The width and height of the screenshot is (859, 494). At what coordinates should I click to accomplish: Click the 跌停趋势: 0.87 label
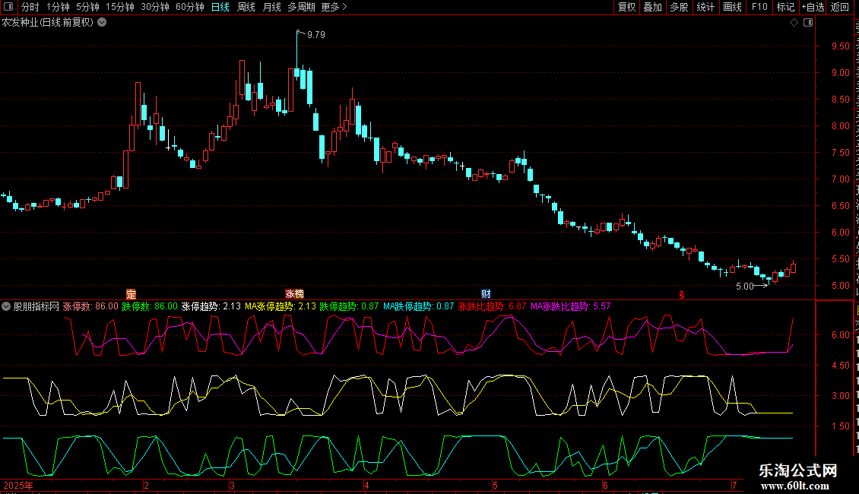click(349, 306)
